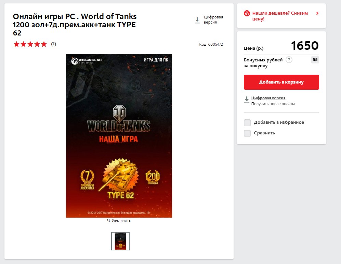Viewport: 341px width, 264px height.
Task: Open the 'Цифровая версия' underlined link
Action: pyautogui.click(x=268, y=98)
